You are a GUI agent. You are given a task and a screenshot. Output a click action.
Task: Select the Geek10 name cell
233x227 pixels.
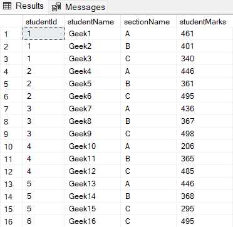(92, 146)
